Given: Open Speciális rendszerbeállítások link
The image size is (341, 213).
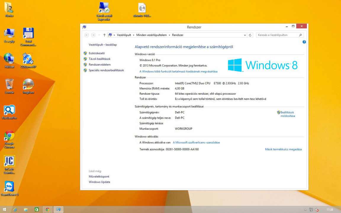Looking at the screenshot, I should point(106,70).
